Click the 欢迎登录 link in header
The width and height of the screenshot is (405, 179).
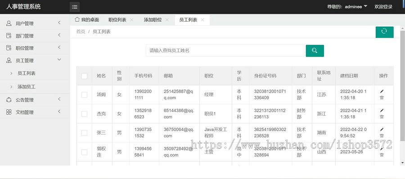383,7
